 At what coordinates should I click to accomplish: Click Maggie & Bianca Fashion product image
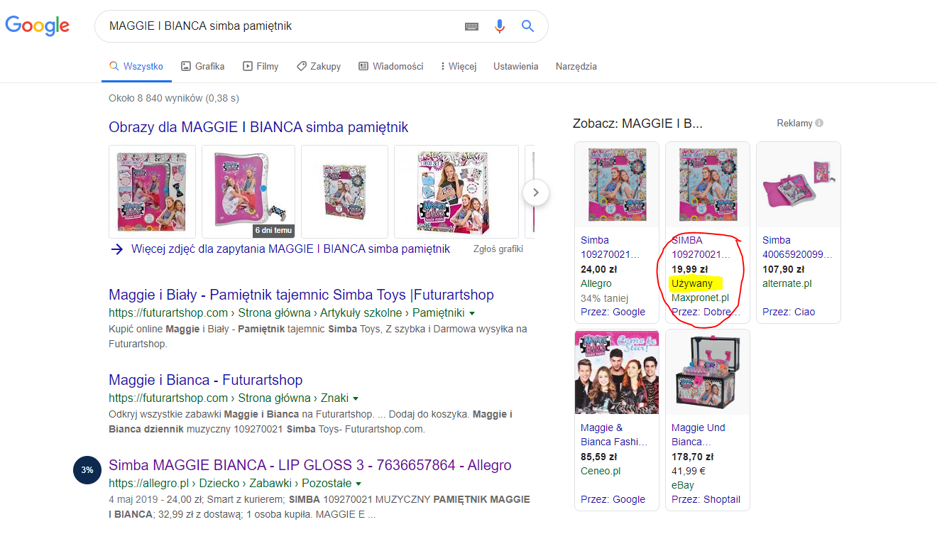617,372
